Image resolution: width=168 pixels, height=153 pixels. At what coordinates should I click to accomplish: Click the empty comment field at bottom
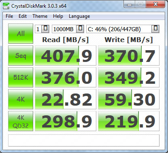(x=84, y=140)
